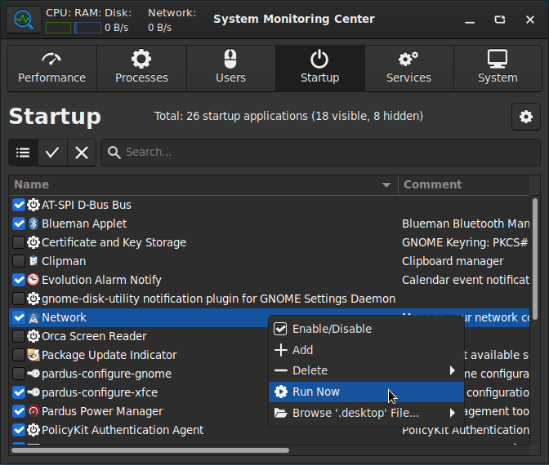Click the PolicyKit Authentication Agent icon

pyautogui.click(x=33, y=430)
